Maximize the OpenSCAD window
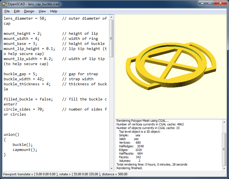Viewport: 229px width, 179px height. (x=210, y=3)
